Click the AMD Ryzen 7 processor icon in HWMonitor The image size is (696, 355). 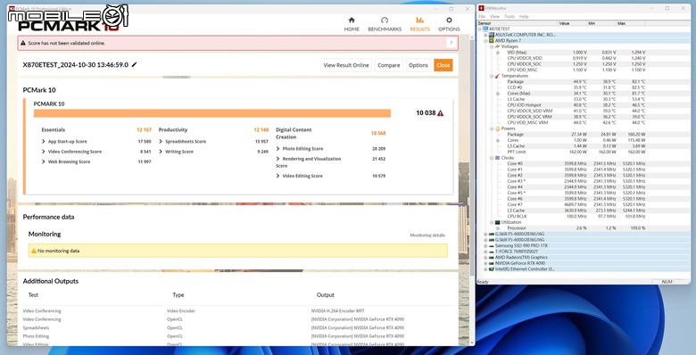click(x=492, y=40)
